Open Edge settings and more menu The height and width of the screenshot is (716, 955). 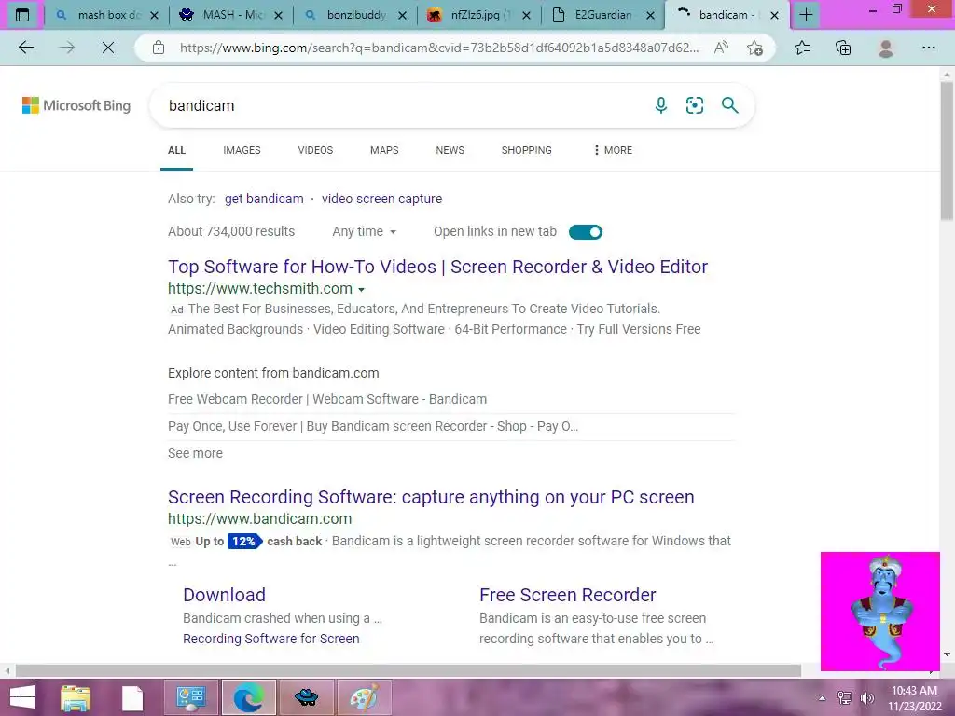point(928,48)
